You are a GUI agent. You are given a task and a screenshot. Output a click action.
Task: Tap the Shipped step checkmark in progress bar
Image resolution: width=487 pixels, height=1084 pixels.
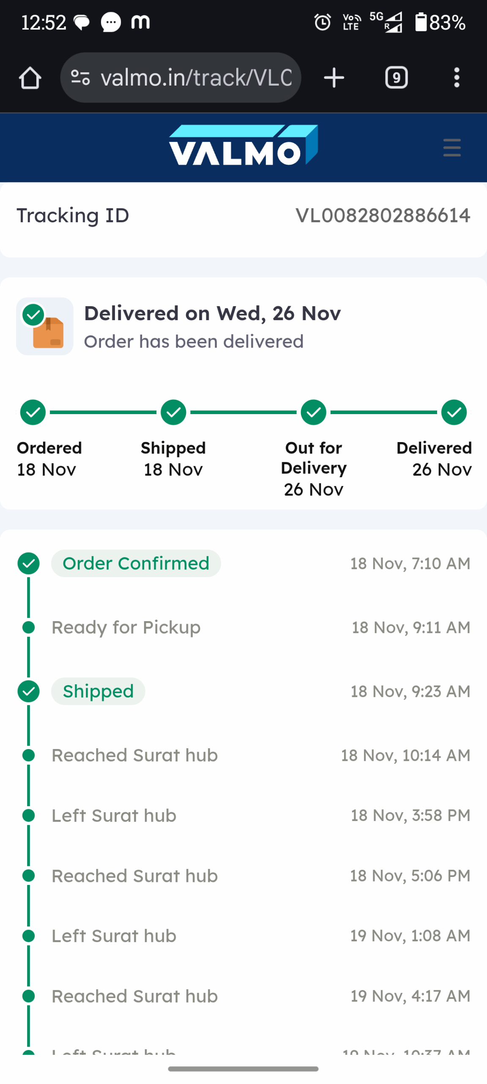tap(173, 412)
